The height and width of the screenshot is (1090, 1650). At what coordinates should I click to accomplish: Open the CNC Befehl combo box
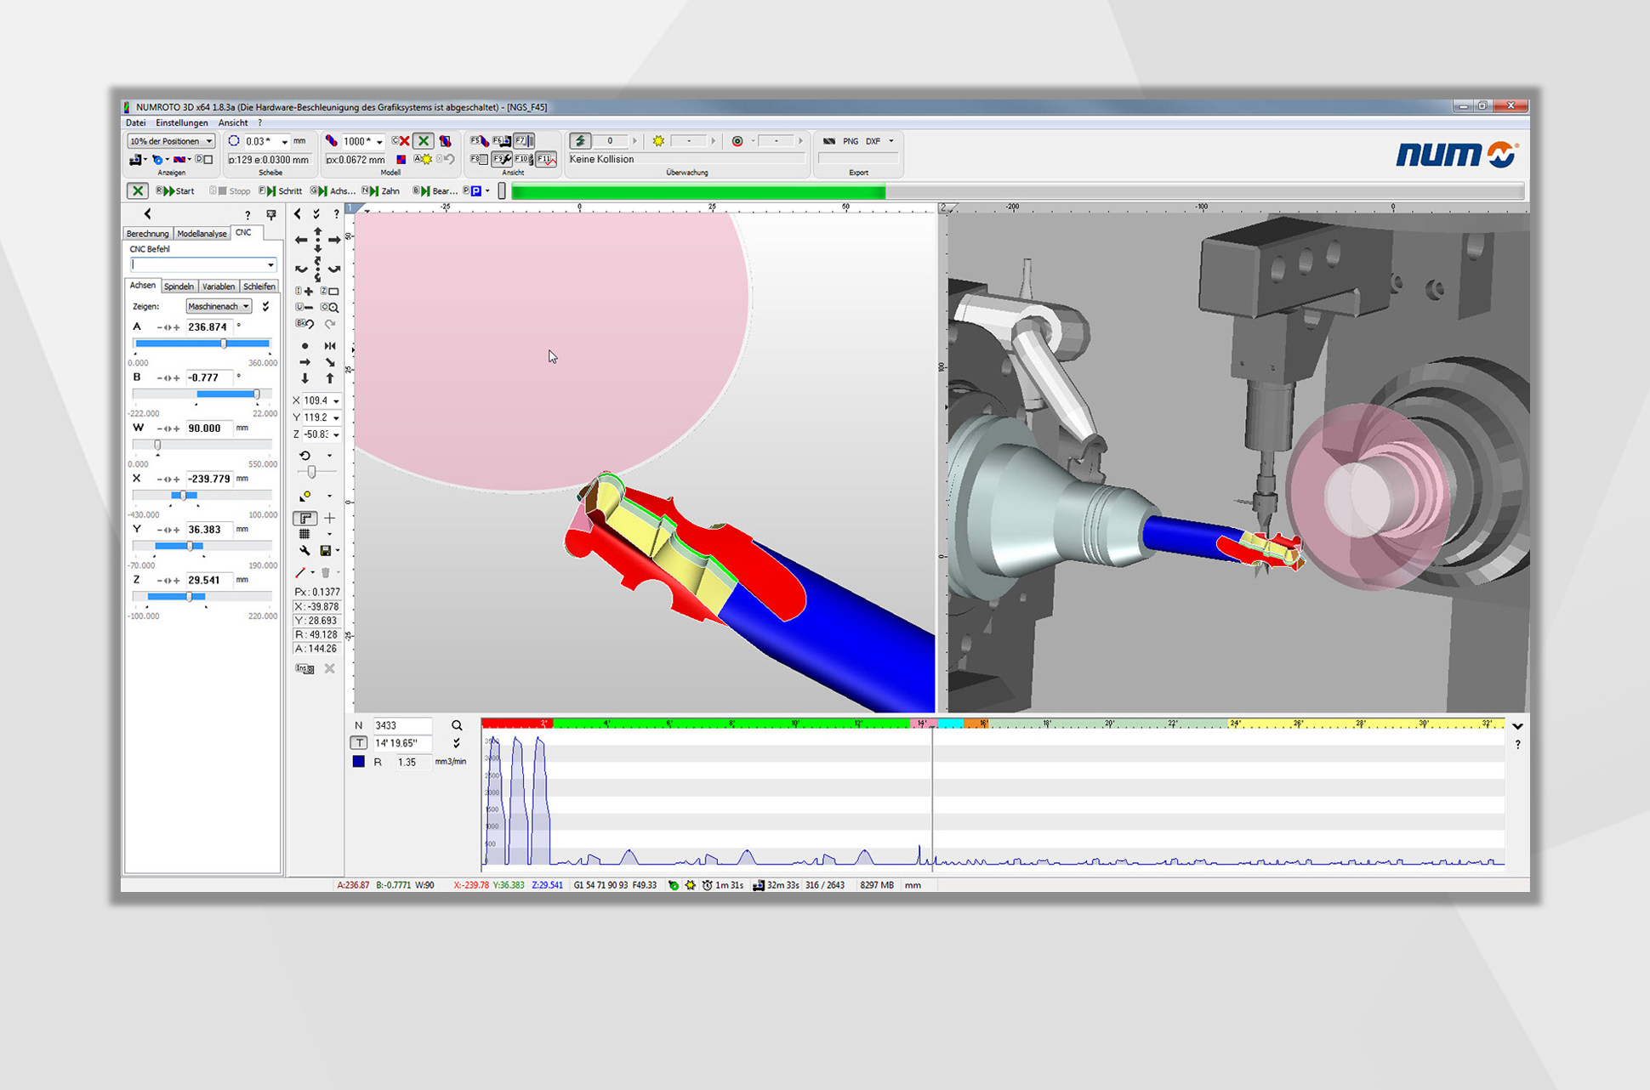270,265
